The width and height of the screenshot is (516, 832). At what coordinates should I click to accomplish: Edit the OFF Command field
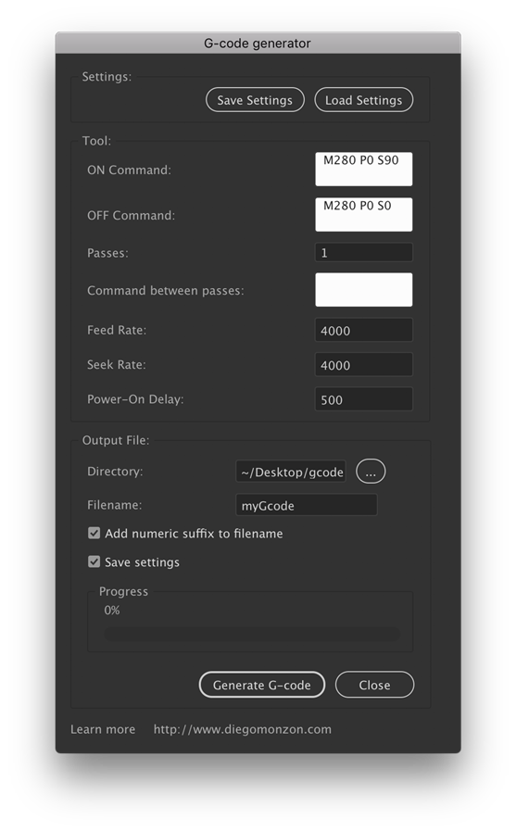point(364,214)
